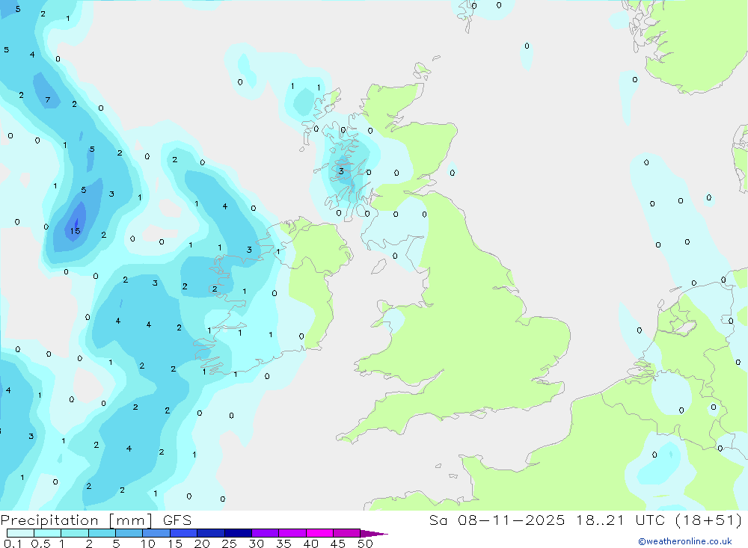748x548 pixels.
Task: Click the 0.5–1 mm legend color swatch
Action: coord(48,533)
